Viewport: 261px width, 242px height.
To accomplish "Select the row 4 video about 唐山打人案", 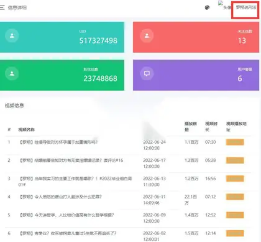I will [x=60, y=197].
